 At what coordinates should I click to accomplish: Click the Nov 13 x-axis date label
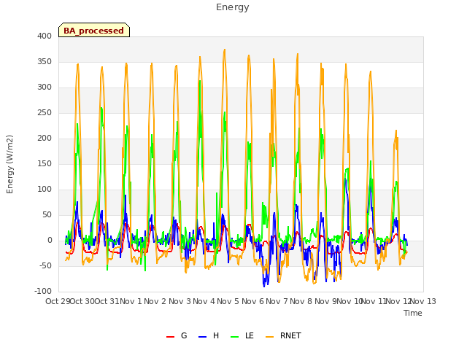click(423, 301)
